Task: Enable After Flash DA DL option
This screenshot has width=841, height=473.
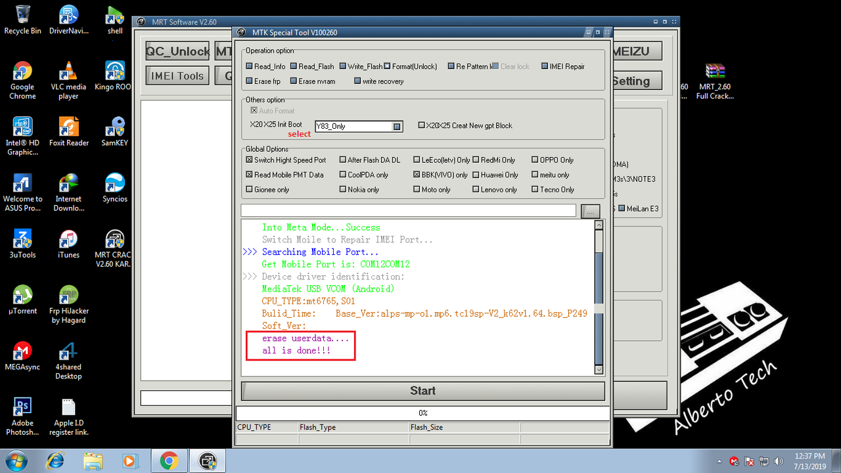Action: pos(343,160)
